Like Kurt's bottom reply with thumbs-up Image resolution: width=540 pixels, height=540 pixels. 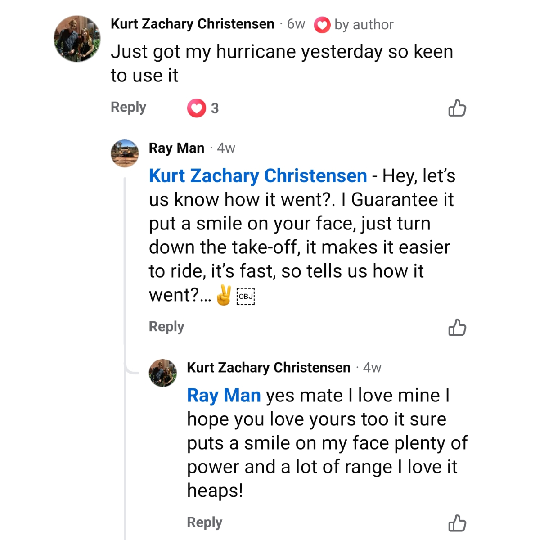457,523
